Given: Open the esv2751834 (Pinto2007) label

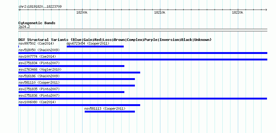Looking at the screenshot, I should click(39, 63).
